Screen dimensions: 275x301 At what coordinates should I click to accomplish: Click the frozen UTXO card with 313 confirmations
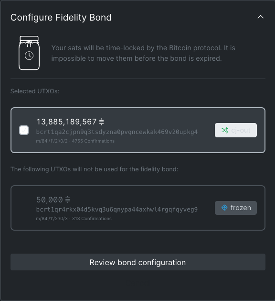click(138, 208)
